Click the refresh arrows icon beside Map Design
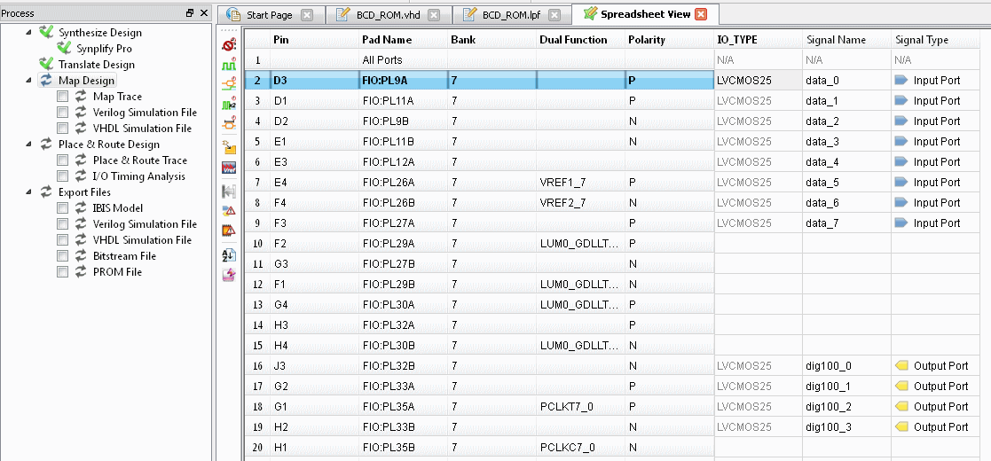The height and width of the screenshot is (461, 991). [x=47, y=80]
